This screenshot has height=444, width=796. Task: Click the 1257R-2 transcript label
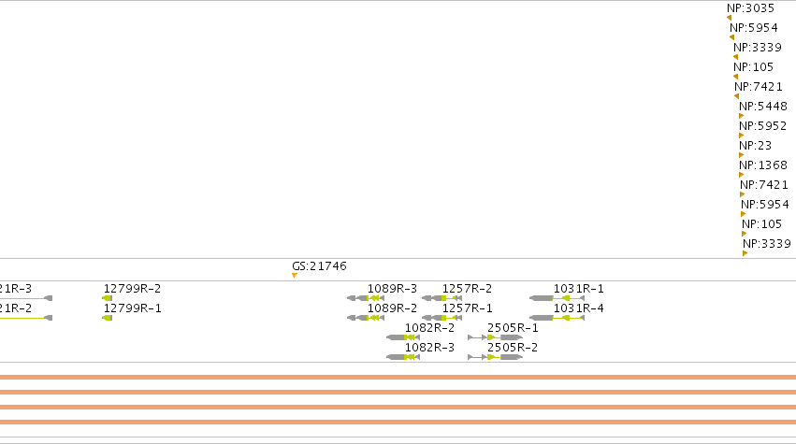467,289
